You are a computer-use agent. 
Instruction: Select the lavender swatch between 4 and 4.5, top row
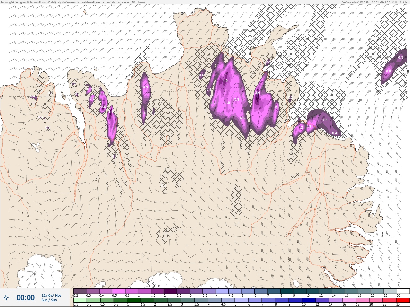click(222, 291)
